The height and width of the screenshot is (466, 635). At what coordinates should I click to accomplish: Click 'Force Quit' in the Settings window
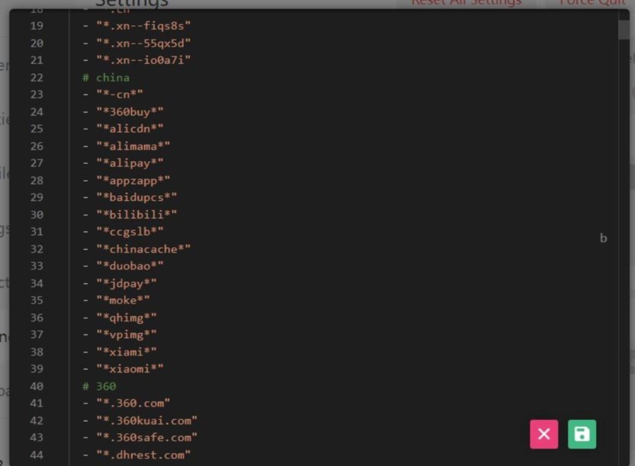point(593,3)
